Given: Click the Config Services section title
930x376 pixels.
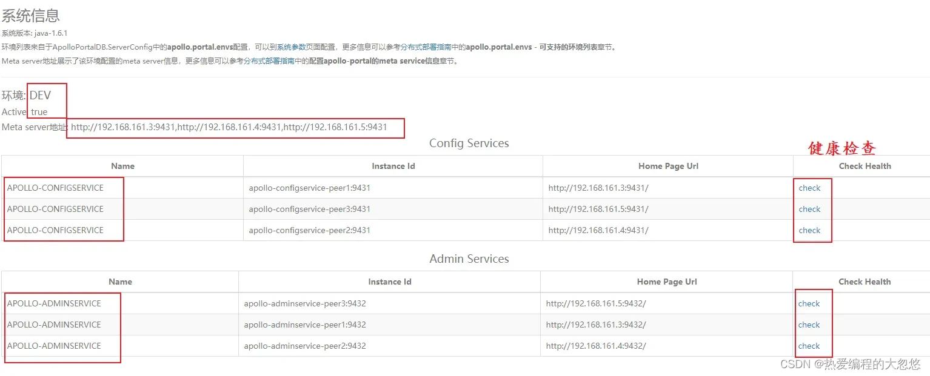Looking at the screenshot, I should [469, 143].
